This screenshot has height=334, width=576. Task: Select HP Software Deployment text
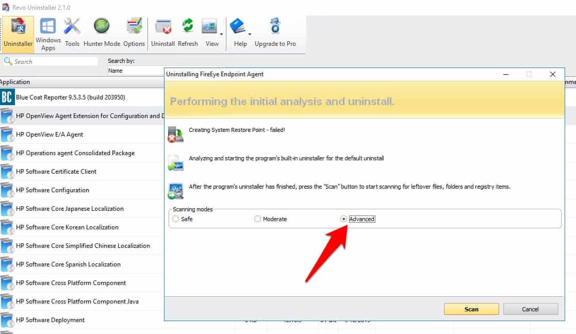[51, 320]
